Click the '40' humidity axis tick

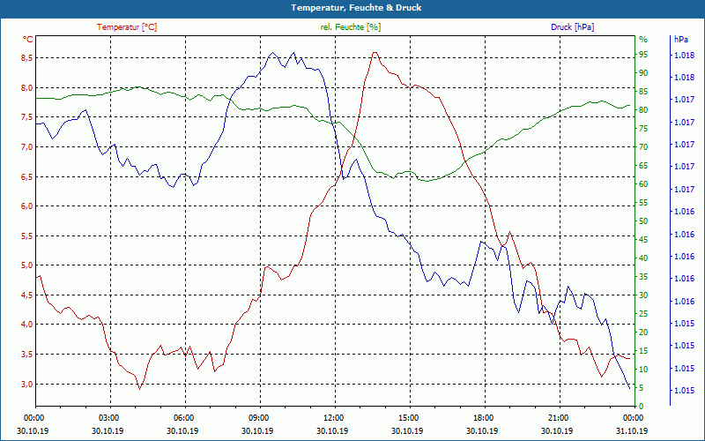point(643,258)
